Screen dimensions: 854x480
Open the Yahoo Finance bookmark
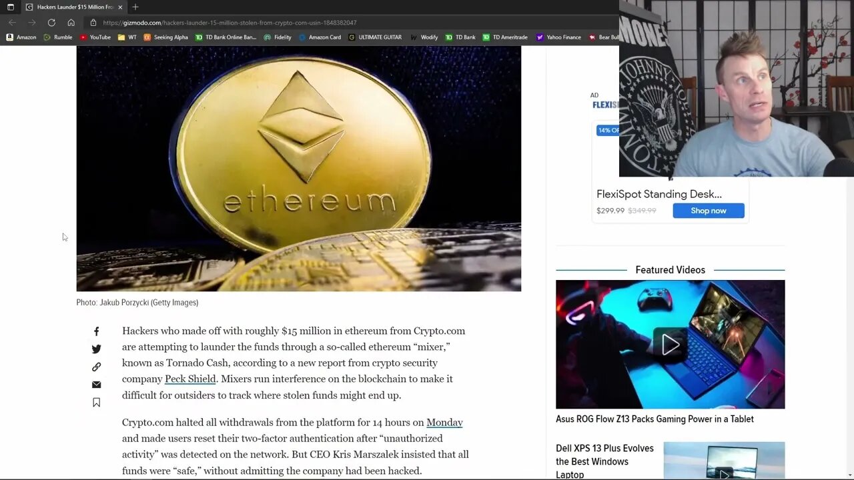pos(558,37)
